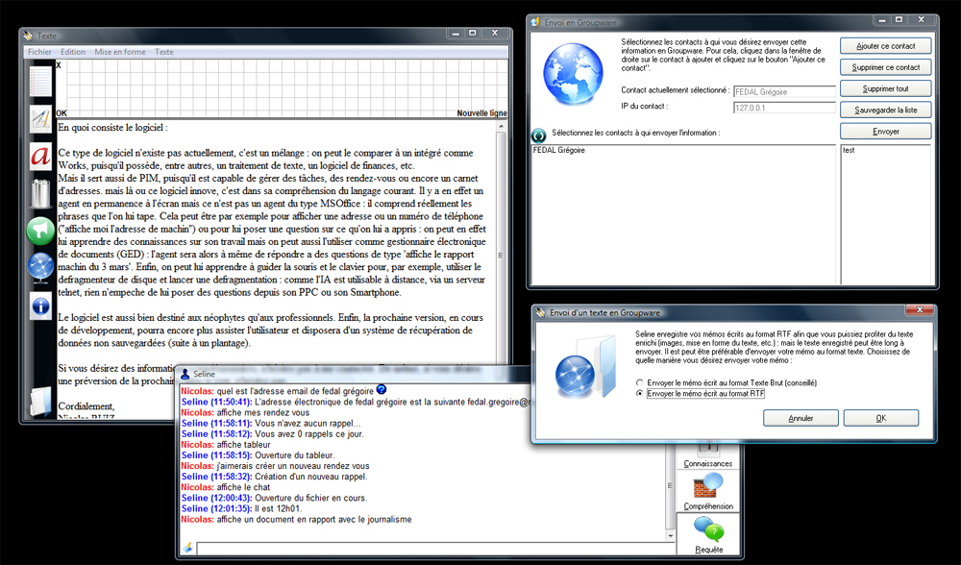
Task: Click the blue help icon in Seline chat
Action: (x=382, y=389)
